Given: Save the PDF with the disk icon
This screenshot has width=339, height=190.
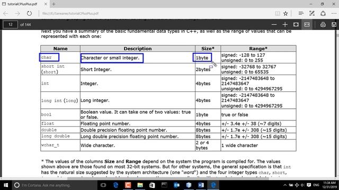Looking at the screenshot, I should (334, 25).
